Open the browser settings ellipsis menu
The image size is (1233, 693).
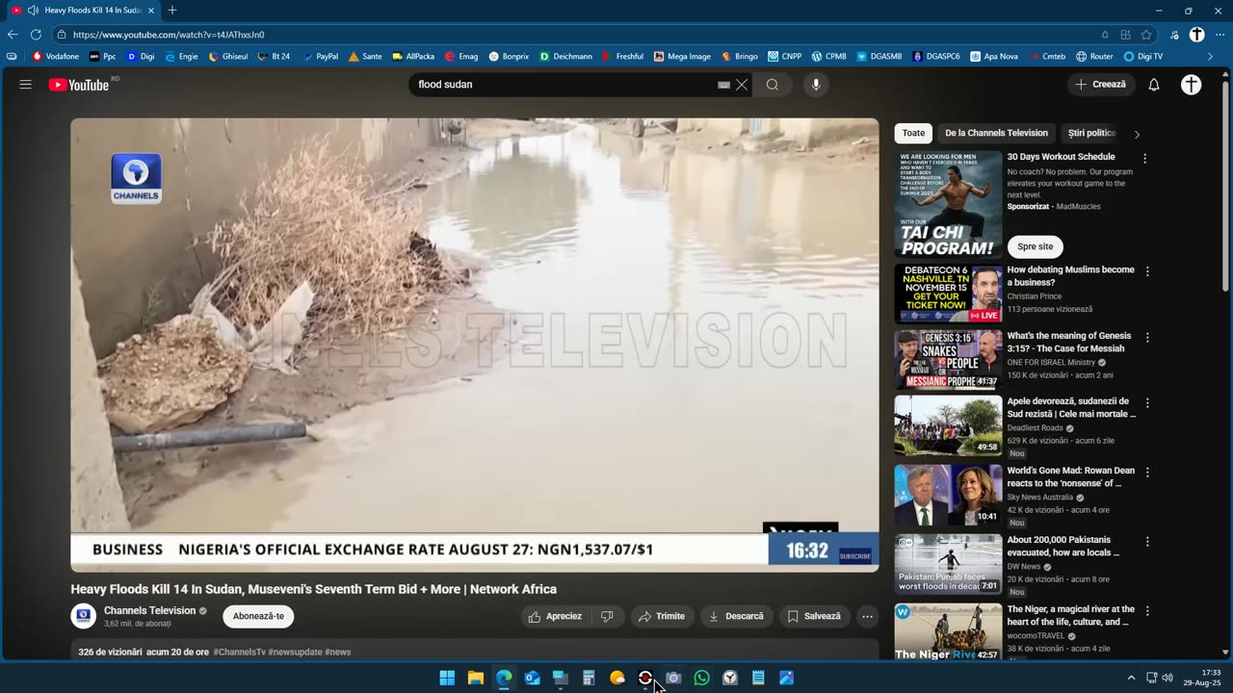(1220, 35)
